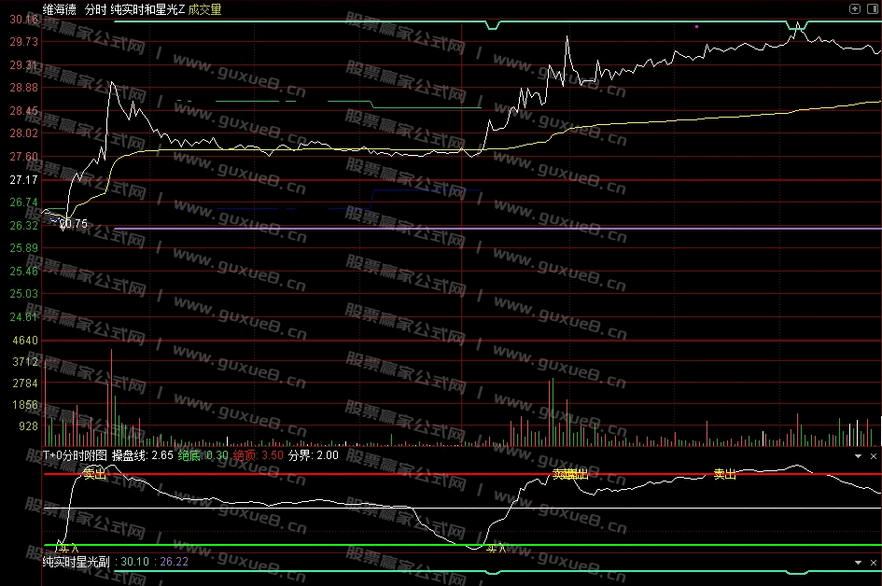The height and width of the screenshot is (586, 882).
Task: Close the T+0分时附图 sub-chart panel
Action: point(873,456)
